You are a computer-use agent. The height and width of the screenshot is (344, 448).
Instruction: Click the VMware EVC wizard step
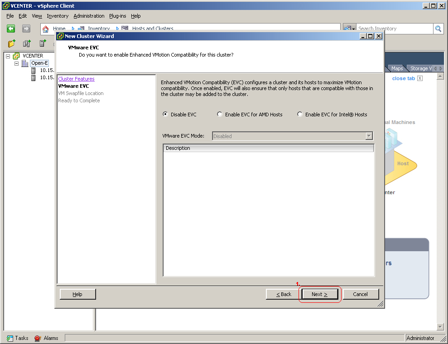click(73, 86)
